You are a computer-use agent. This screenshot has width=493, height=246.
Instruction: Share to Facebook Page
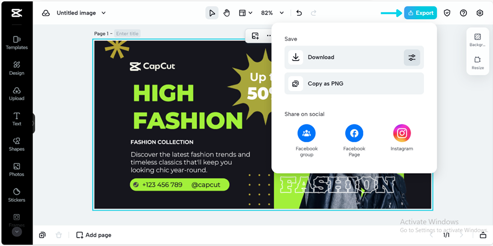(354, 141)
